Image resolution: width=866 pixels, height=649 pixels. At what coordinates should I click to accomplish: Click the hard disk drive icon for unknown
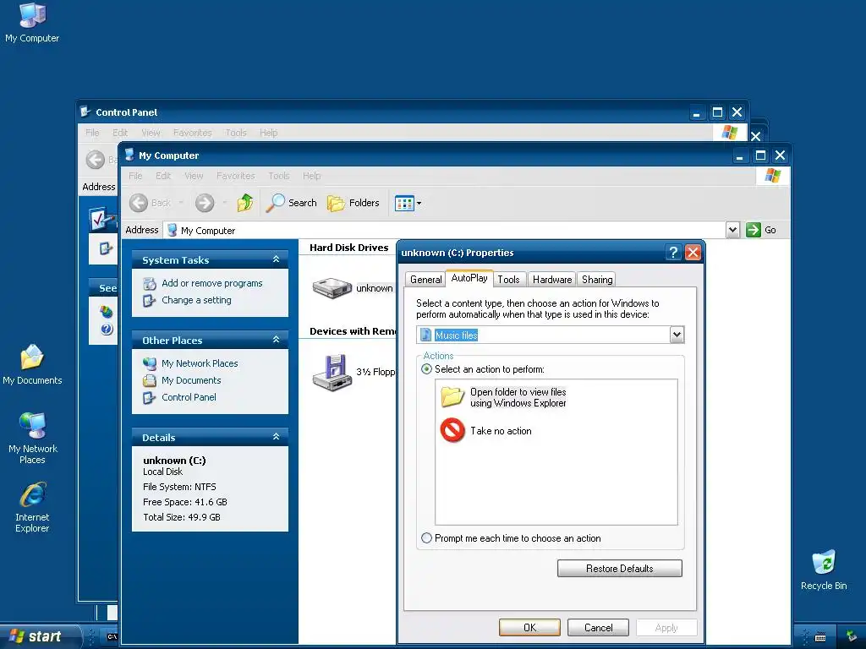point(332,287)
